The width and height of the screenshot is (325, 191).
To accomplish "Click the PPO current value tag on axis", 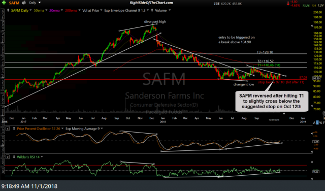I will click(x=316, y=142).
